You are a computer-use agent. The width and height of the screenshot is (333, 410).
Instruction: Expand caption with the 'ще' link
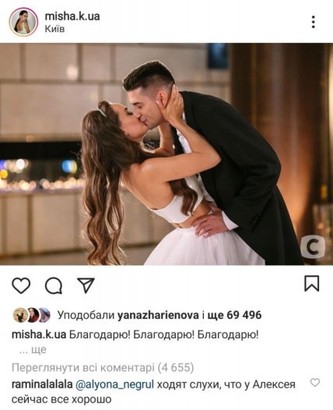coord(39,350)
